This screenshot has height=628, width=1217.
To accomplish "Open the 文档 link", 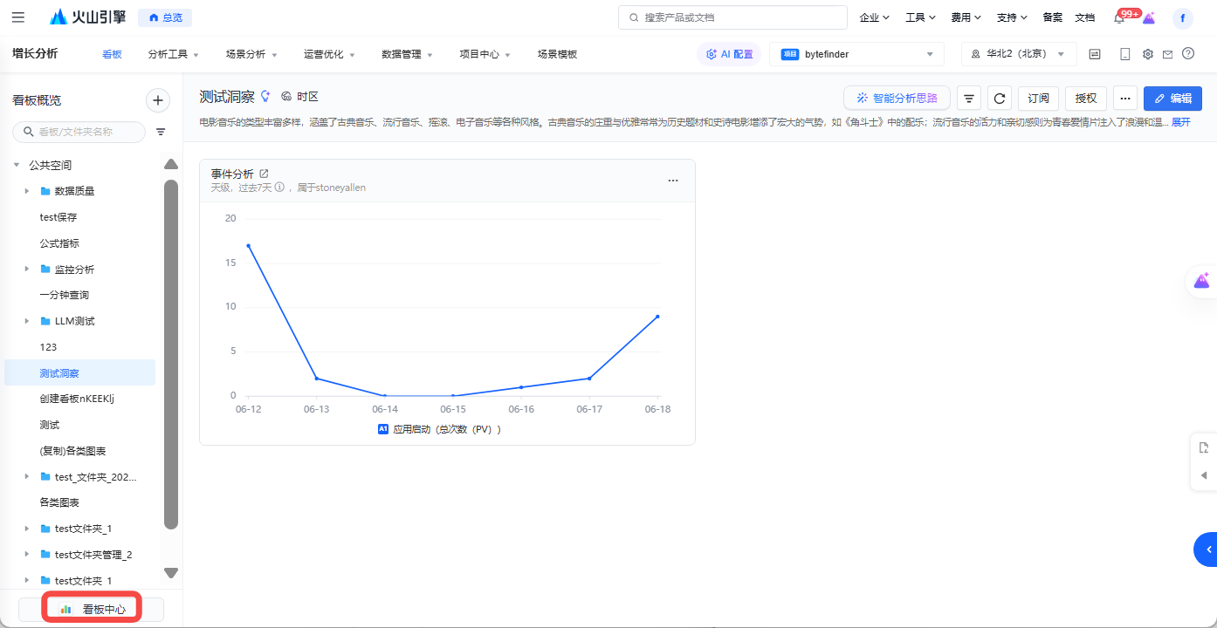I will click(1084, 17).
